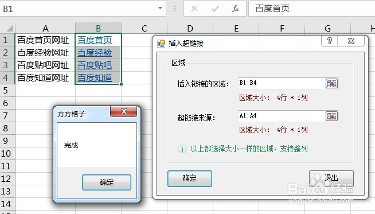375x214 pixels.
Task: Select cell 百度贴吧网址
Action: (x=45, y=65)
